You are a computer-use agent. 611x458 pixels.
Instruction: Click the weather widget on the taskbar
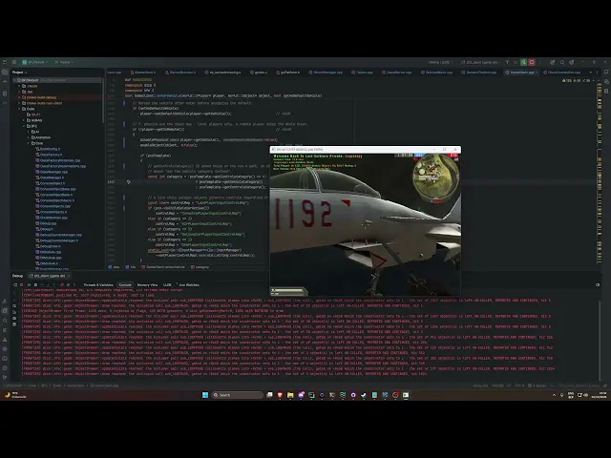tap(15, 395)
